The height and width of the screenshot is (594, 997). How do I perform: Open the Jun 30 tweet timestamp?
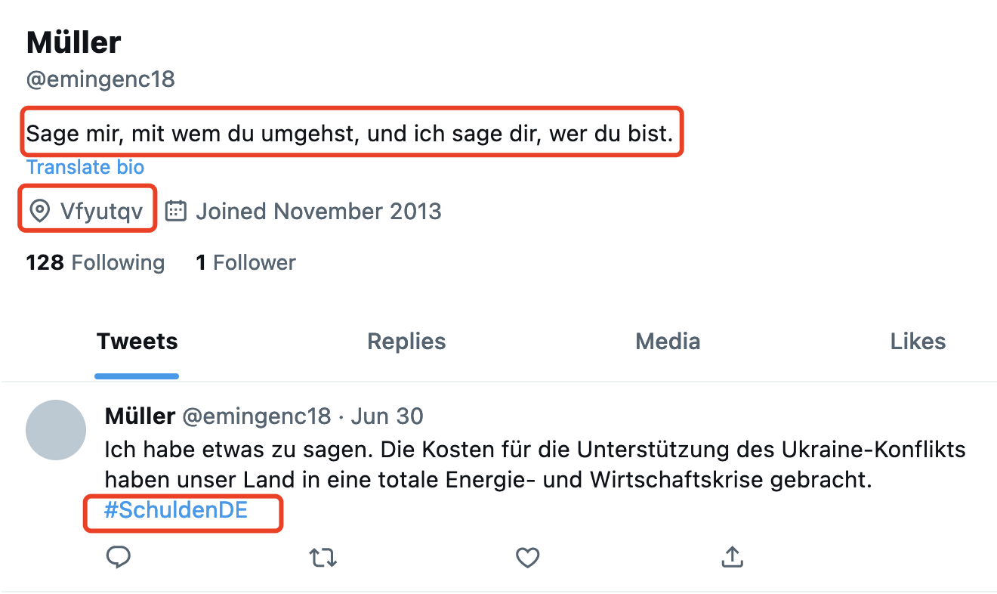coord(387,416)
